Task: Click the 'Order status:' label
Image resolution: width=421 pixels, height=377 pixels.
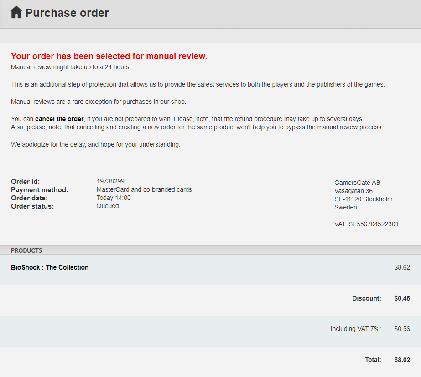Action: point(32,206)
